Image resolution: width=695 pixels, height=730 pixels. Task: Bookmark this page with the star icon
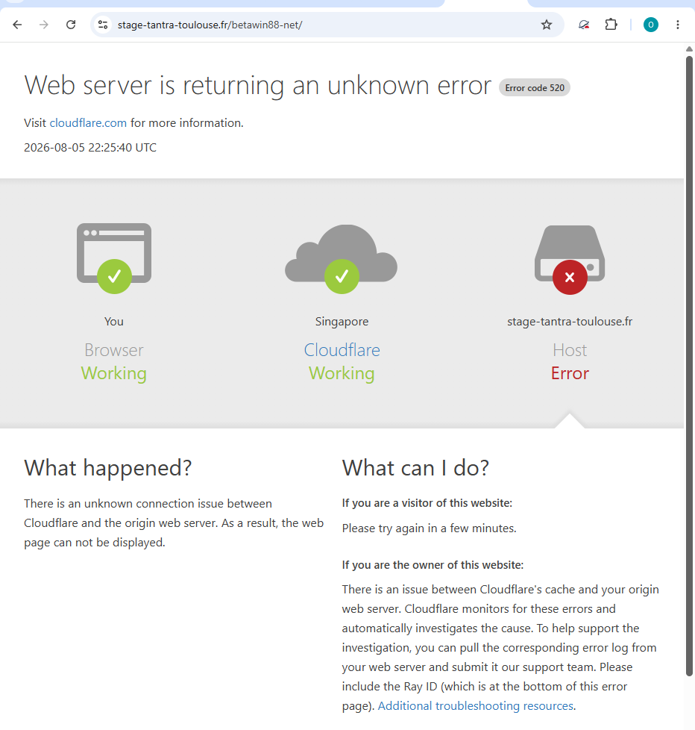point(547,25)
